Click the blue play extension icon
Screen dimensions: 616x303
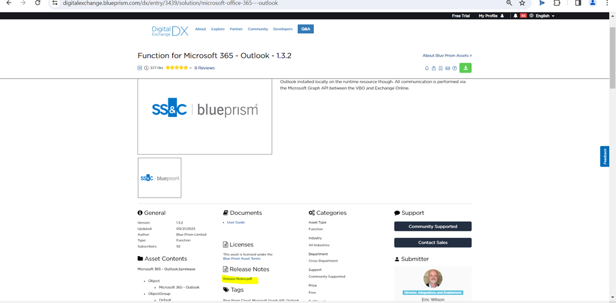pos(542,2)
